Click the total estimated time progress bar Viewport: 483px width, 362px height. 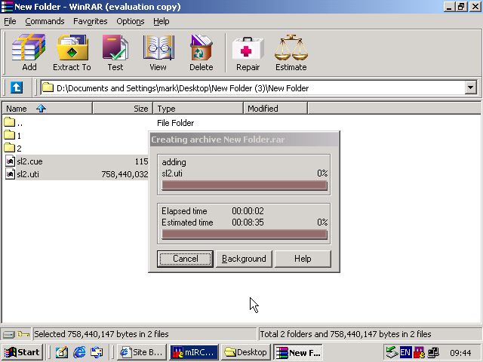(245, 235)
